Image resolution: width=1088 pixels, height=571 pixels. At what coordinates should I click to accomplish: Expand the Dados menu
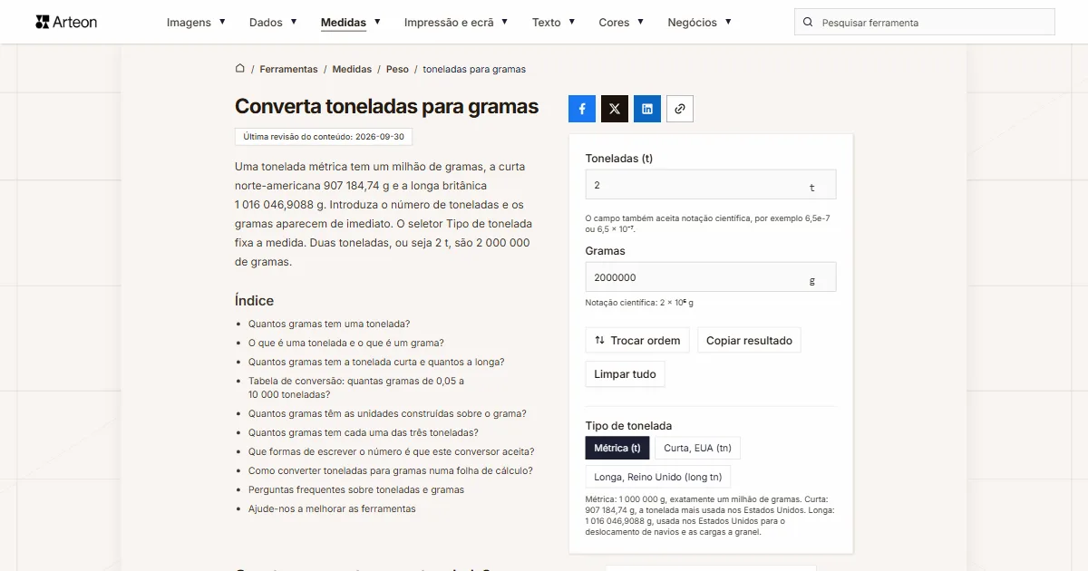(x=273, y=23)
